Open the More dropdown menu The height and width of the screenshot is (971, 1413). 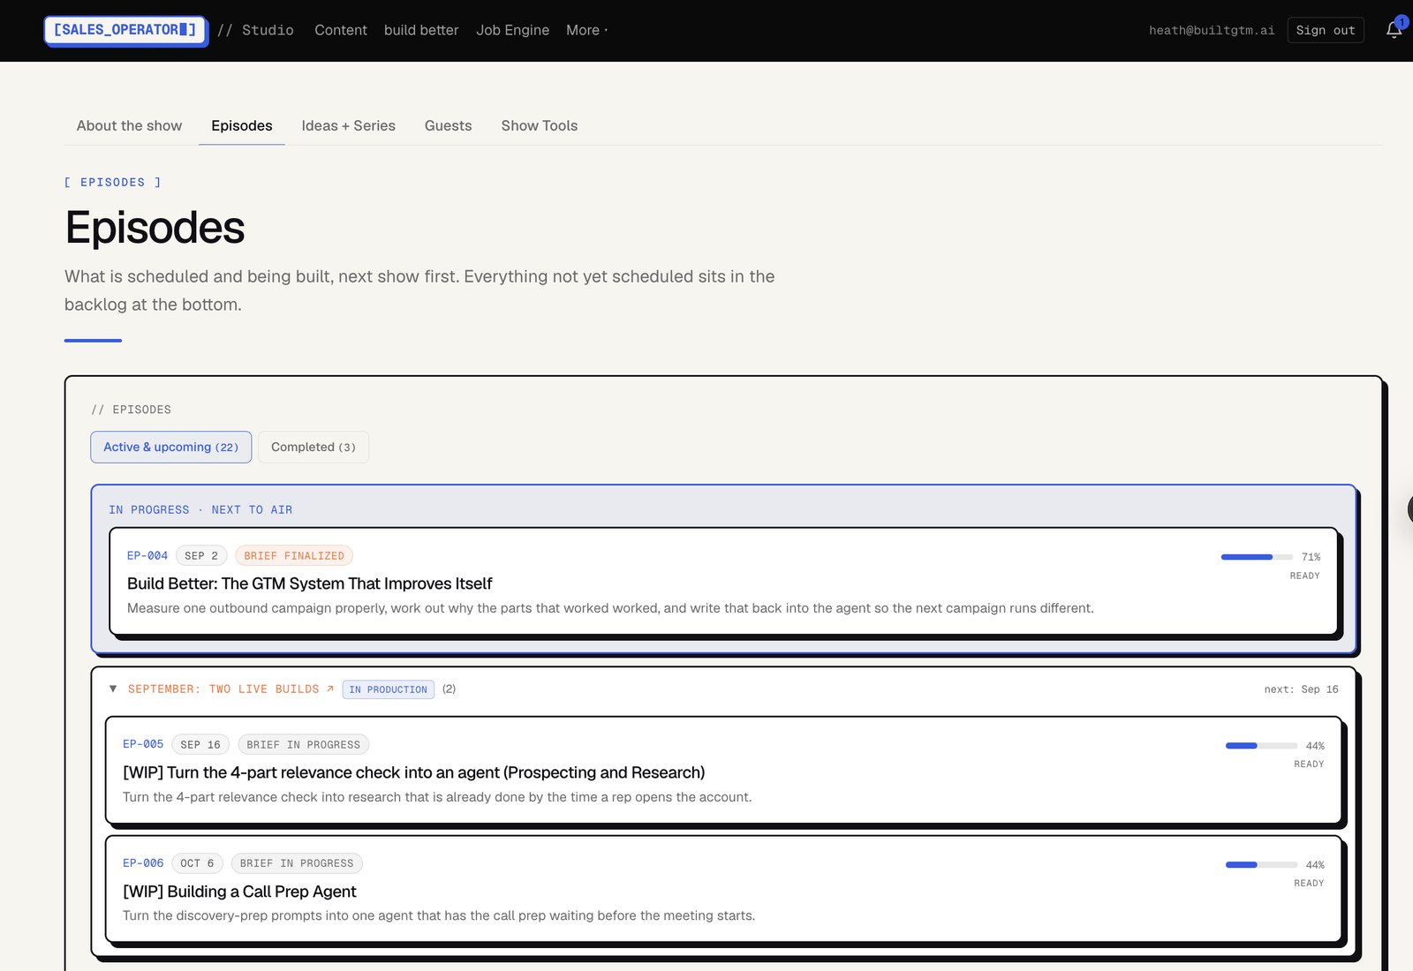click(586, 30)
